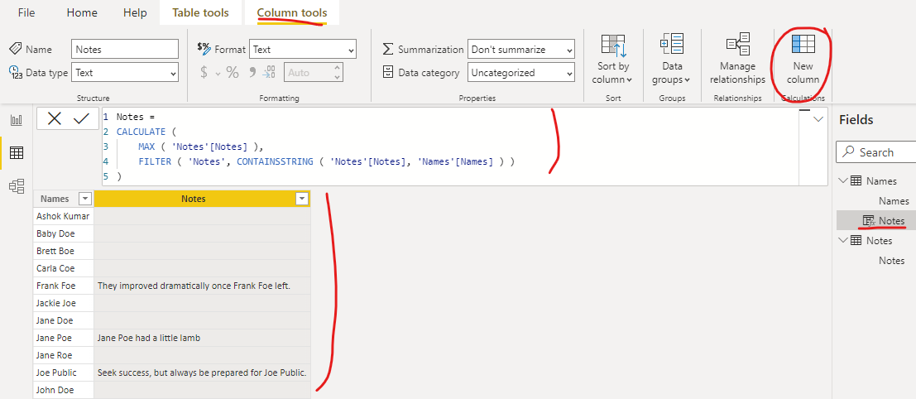Open the currency format dropdown arrow
Viewport: 916px width, 399px height.
pos(218,74)
